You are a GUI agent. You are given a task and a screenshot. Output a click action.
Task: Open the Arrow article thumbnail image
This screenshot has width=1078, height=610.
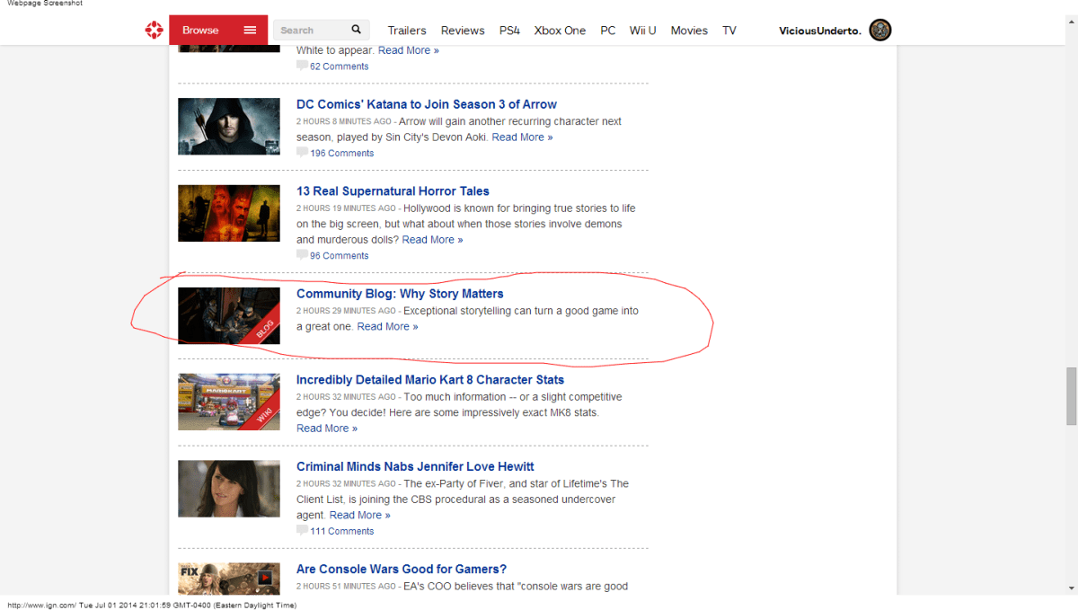click(229, 126)
